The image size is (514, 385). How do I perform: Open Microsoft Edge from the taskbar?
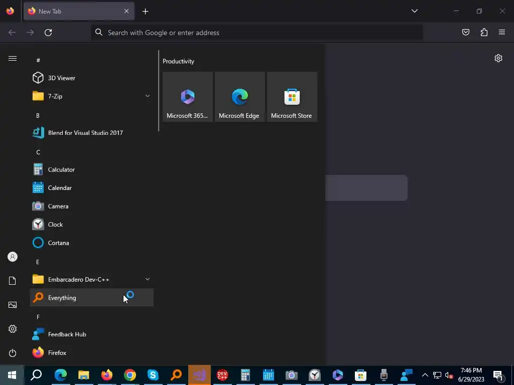point(61,375)
